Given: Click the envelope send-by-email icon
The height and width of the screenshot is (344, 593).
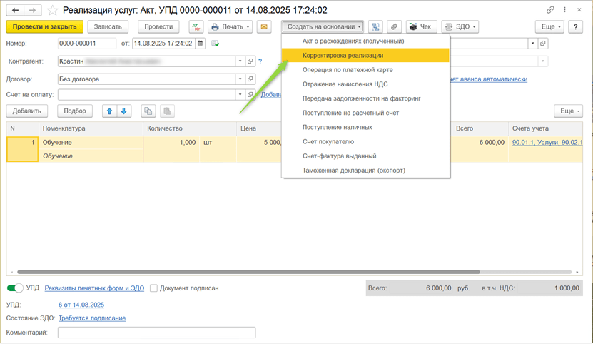Looking at the screenshot, I should pyautogui.click(x=264, y=27).
